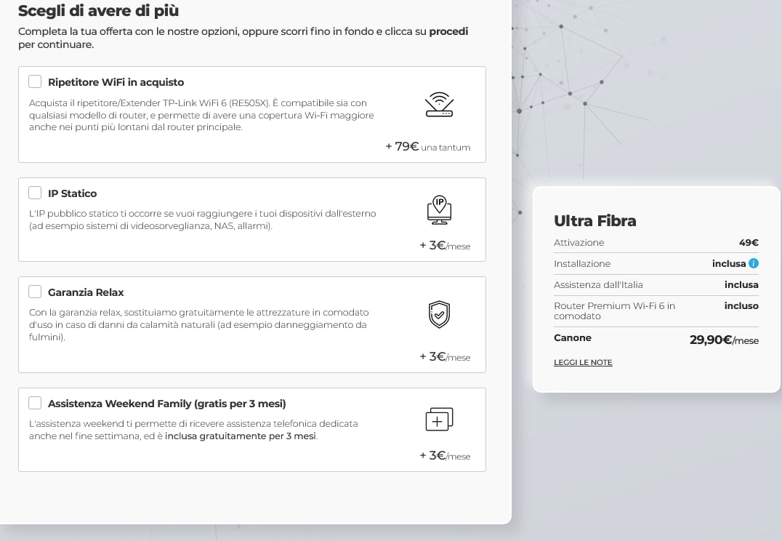Click the Router Premium Wi-Fi 6 in comodato row
Screen dimensions: 782x541
pos(656,310)
